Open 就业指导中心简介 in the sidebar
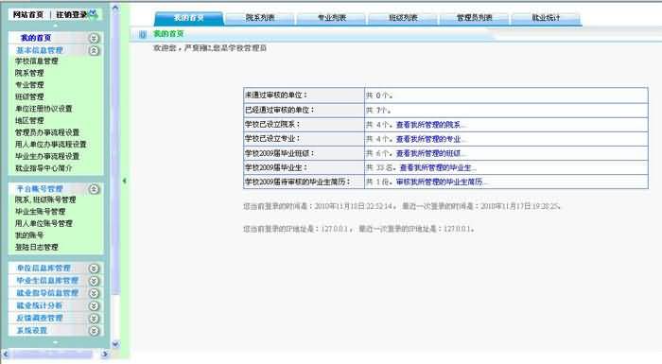Screen dimensions: 662x364 click(44, 168)
